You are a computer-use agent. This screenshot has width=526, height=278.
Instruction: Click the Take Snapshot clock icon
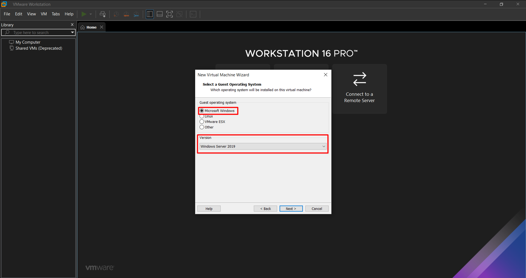click(x=116, y=14)
